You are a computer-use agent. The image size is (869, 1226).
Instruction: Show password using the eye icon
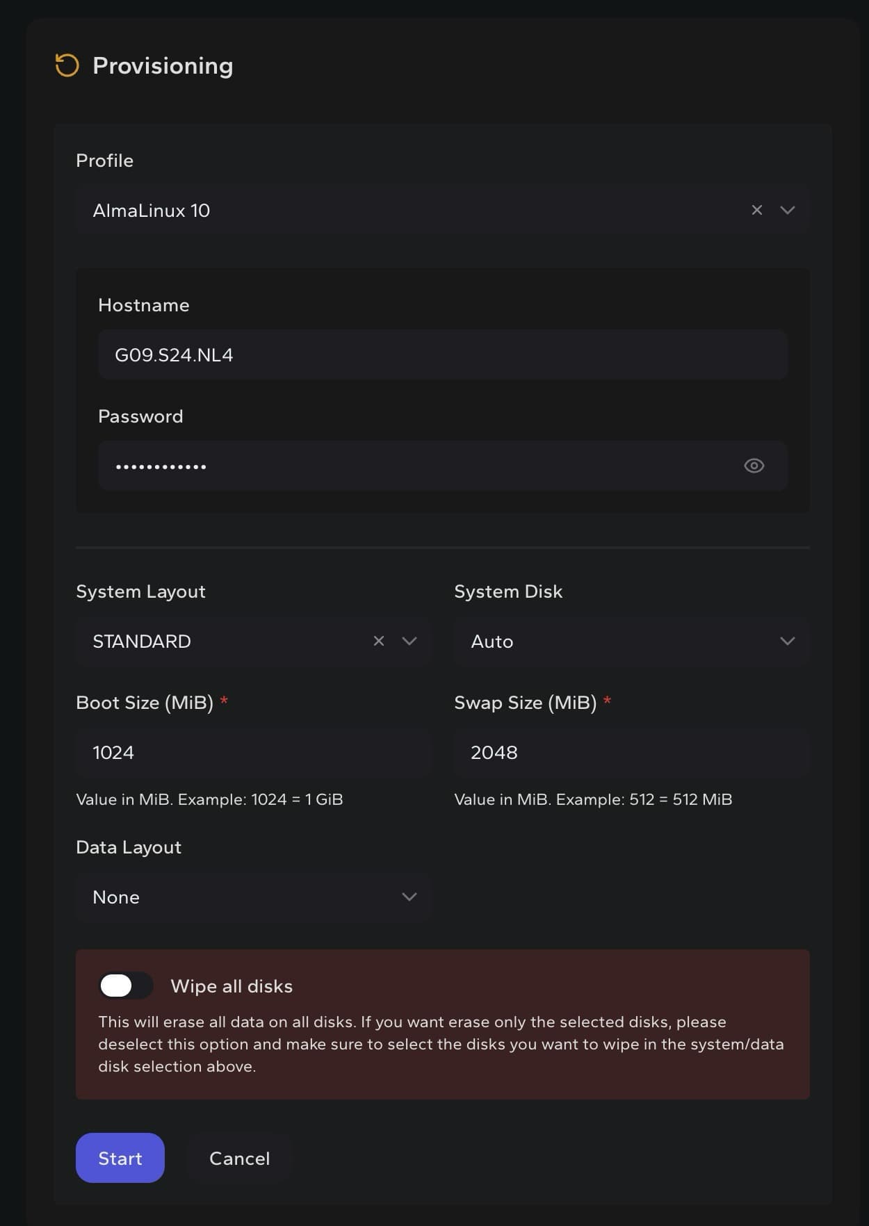754,466
